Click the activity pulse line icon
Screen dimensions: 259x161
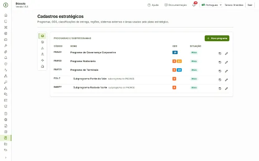(5, 70)
